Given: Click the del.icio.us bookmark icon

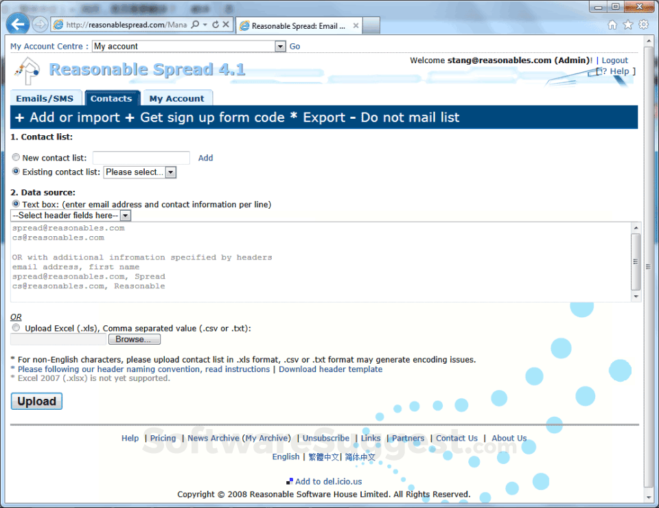Looking at the screenshot, I should tap(290, 481).
